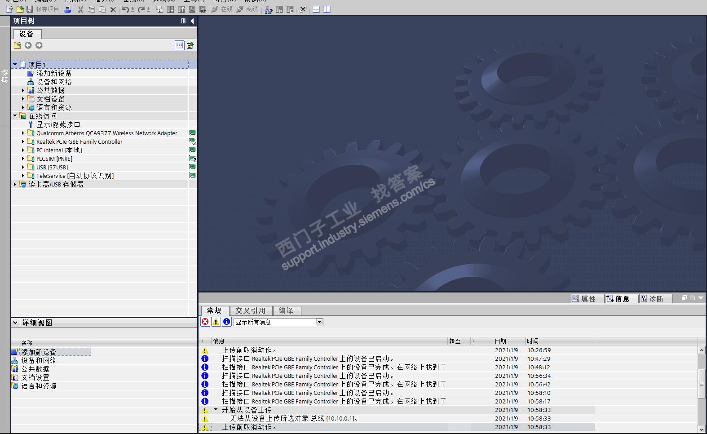Download to device using the toolbar icon
Viewport: 707px width, 434px height.
point(171,9)
